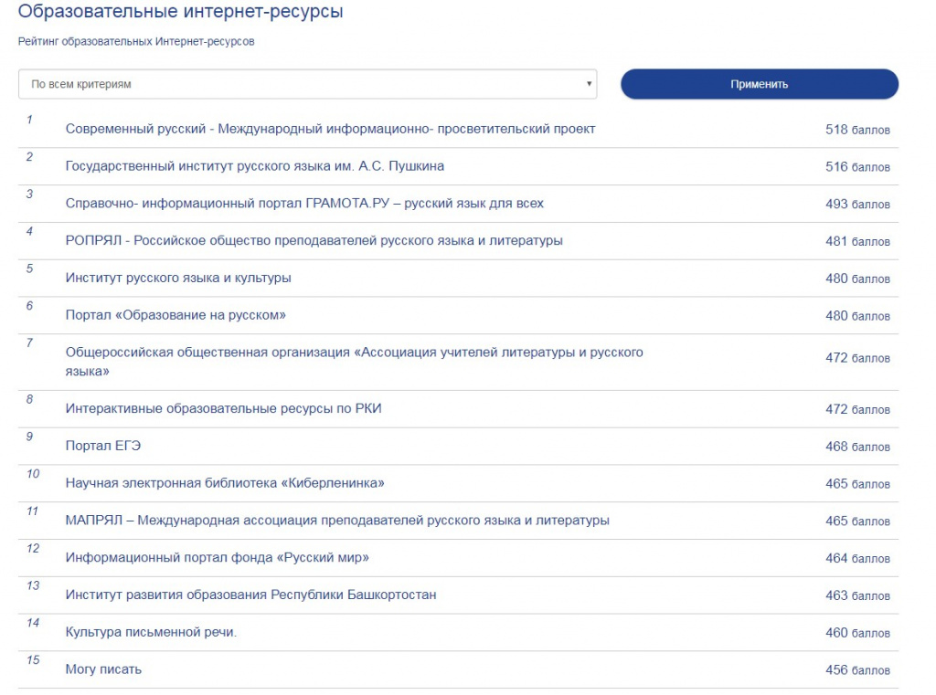Screen dimensions: 936x695
Task: Open the РОПРЯЛ society link
Action: point(314,241)
